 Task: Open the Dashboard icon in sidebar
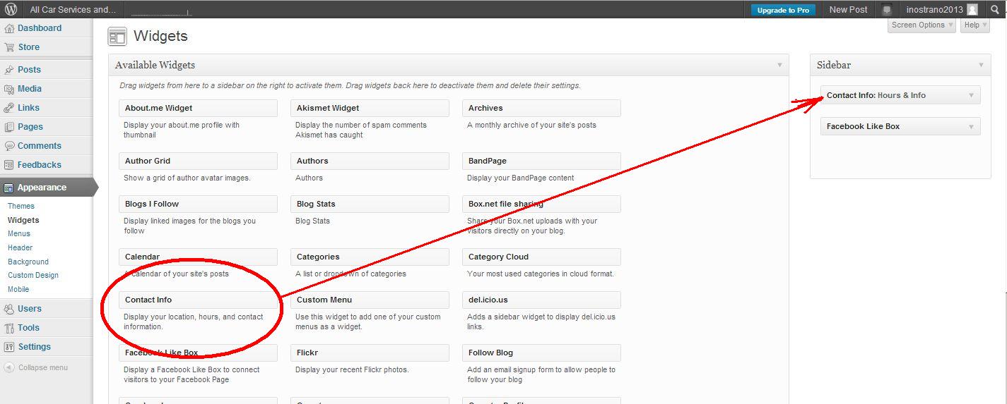coord(9,28)
